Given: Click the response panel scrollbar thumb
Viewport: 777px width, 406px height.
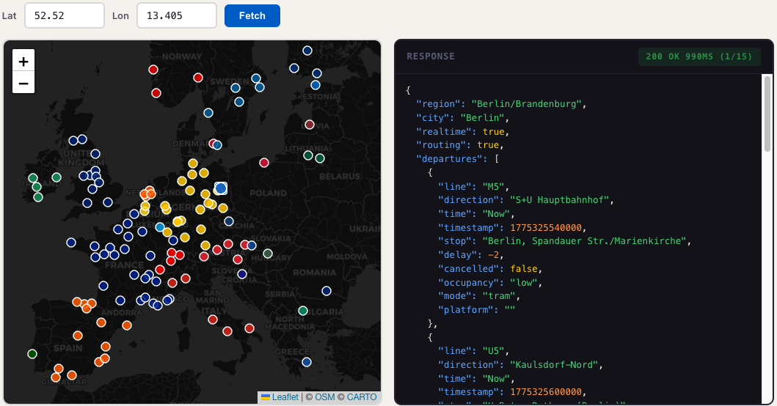Looking at the screenshot, I should click(x=767, y=114).
